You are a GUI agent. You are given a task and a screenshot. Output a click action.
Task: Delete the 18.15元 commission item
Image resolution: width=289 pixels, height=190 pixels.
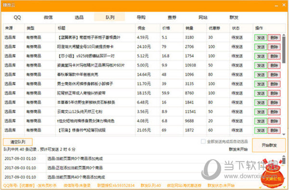pos(274,93)
